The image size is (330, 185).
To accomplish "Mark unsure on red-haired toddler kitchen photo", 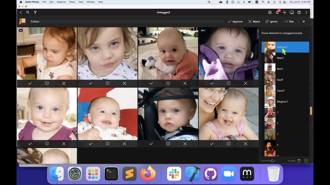I will click(47, 83).
